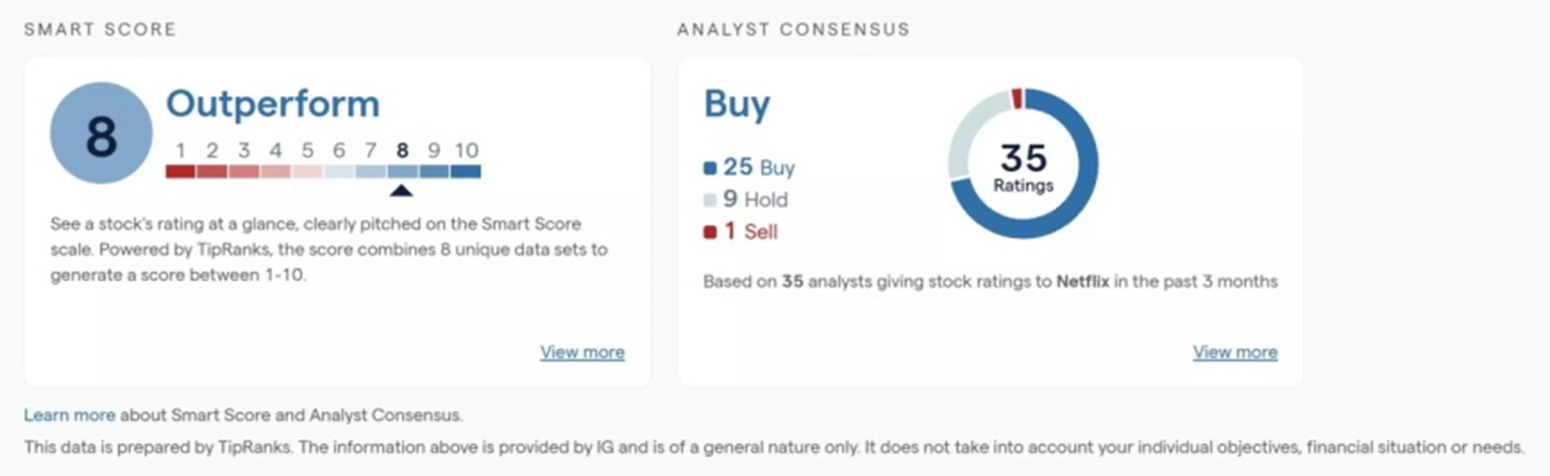
Task: Click the 9 Hold legend label
Action: point(755,200)
